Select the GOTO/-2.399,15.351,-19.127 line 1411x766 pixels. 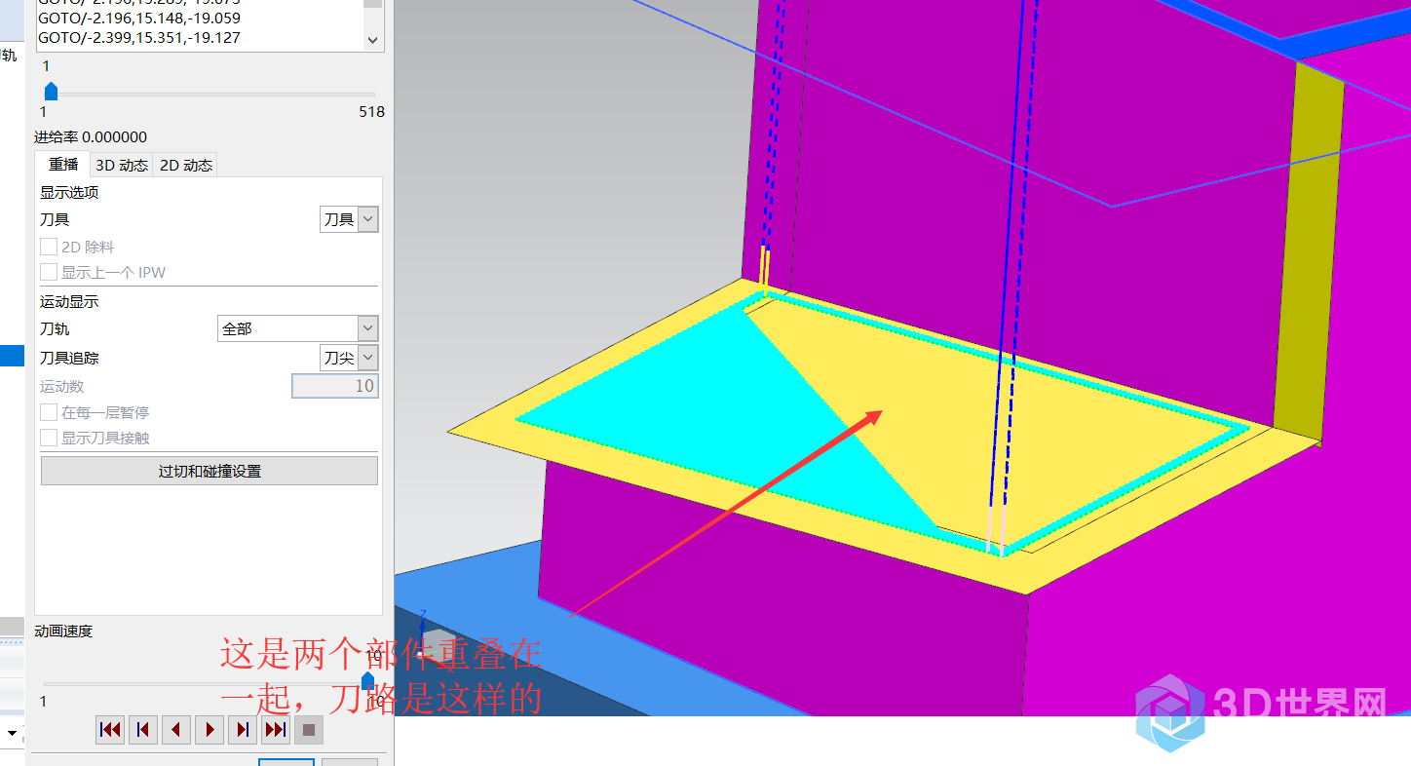(138, 38)
